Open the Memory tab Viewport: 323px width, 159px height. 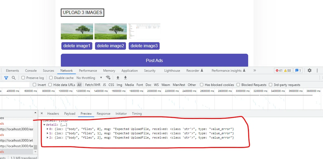[109, 70]
